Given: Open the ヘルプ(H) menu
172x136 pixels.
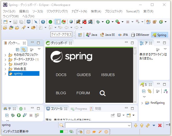Looking at the screenshot, I should coord(28,16).
